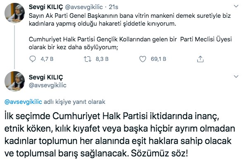Click the 4,7 B reply count
The height and width of the screenshot is (161, 245).
pyautogui.click(x=47, y=59)
